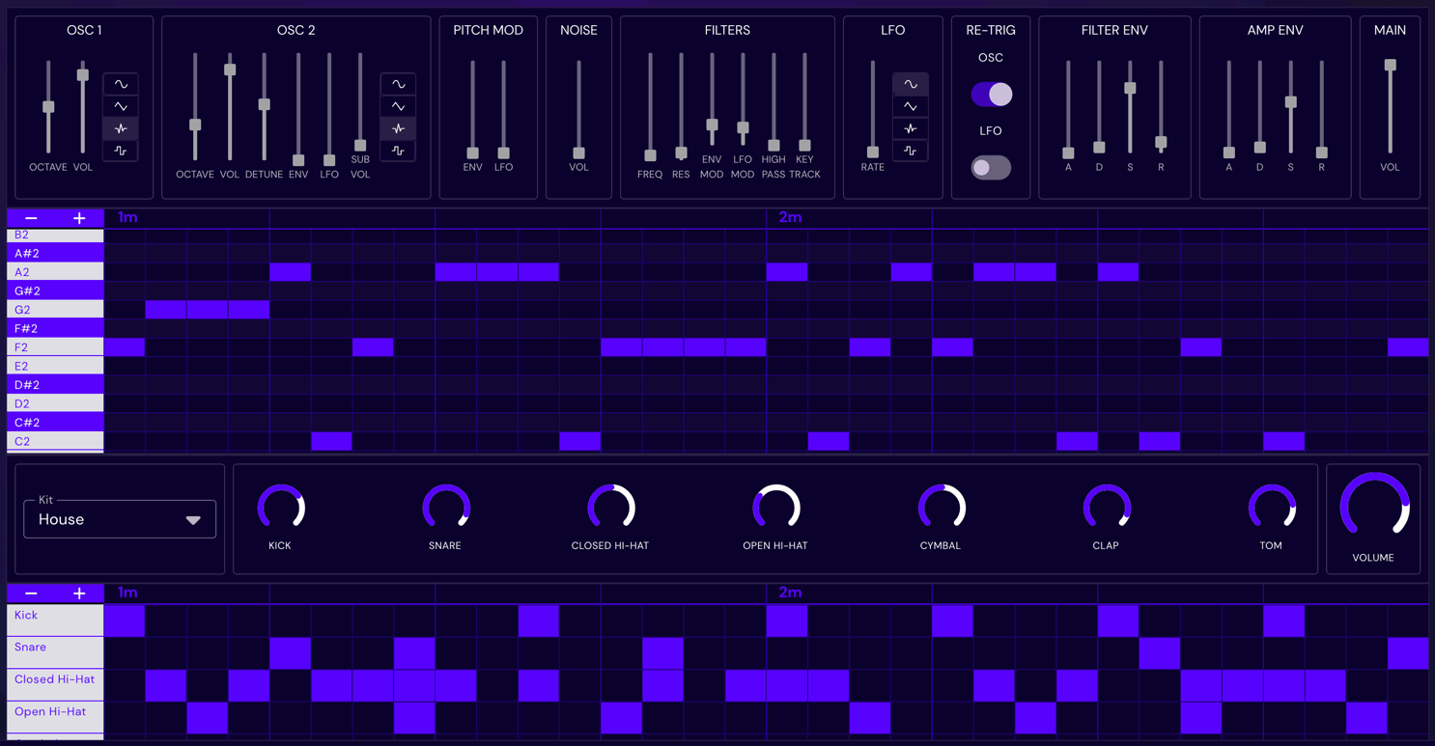Click the OSC 2 DETUNE slider handle
Screen dimensions: 1435x746
264,104
